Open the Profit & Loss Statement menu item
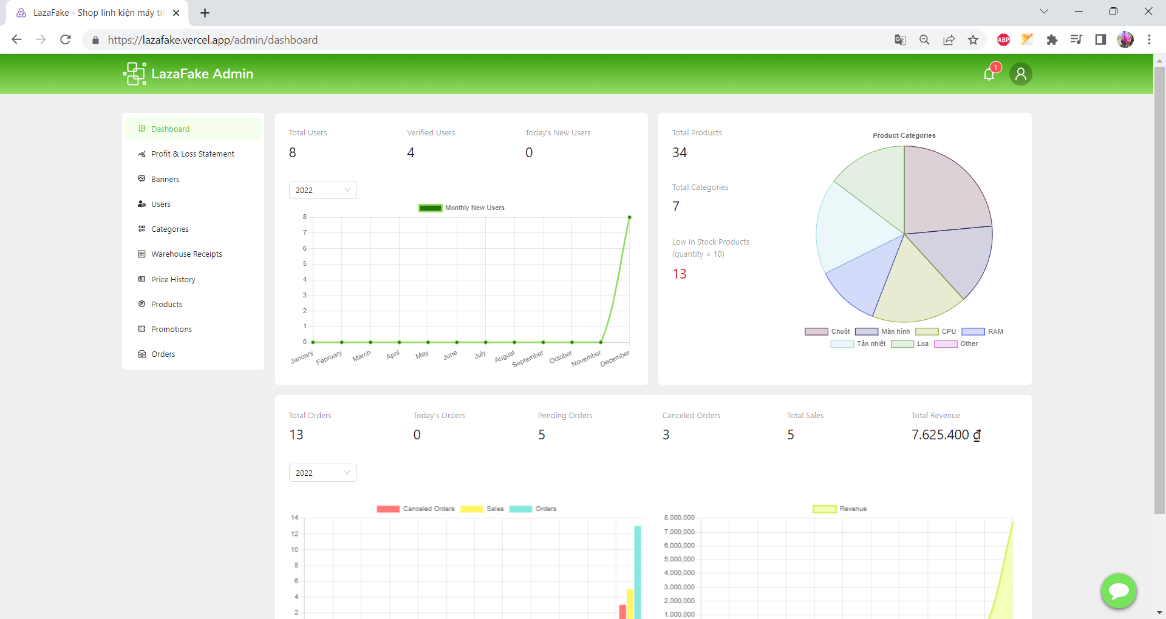The image size is (1166, 619). (x=193, y=154)
